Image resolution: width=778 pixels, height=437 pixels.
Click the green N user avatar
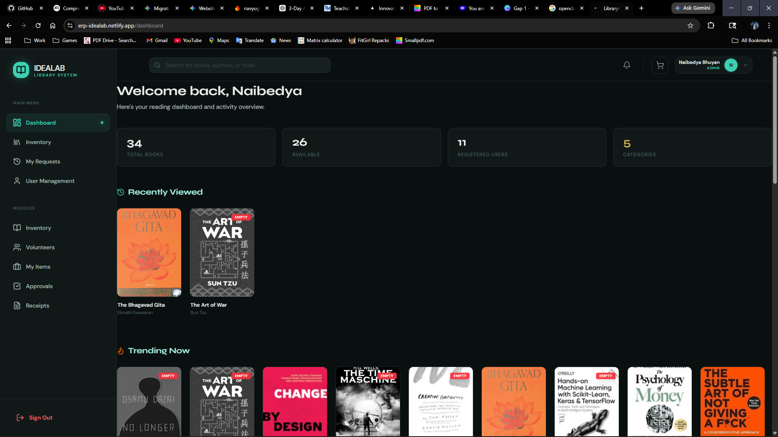(731, 65)
